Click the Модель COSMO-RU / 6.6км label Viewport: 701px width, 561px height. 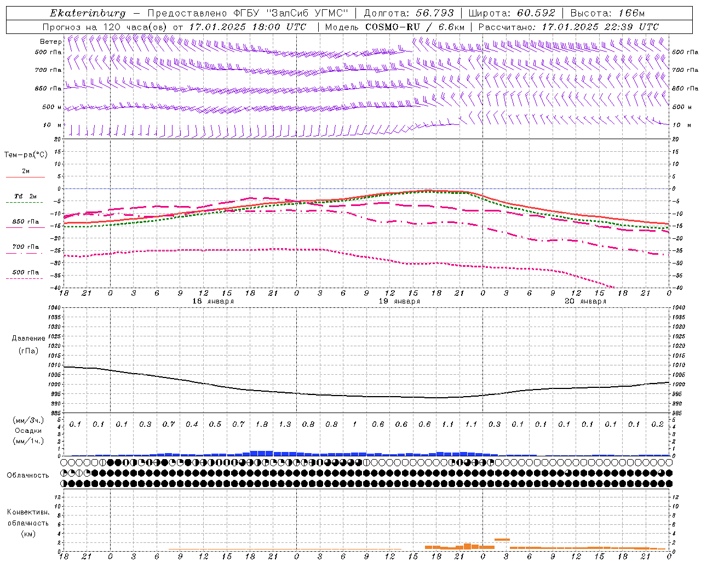point(395,27)
